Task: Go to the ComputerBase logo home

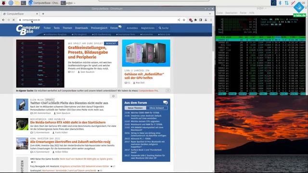Action: click(x=28, y=30)
